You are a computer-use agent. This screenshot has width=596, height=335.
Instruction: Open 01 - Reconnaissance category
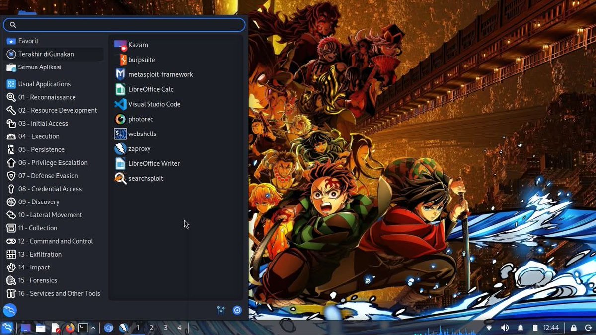tap(54, 97)
